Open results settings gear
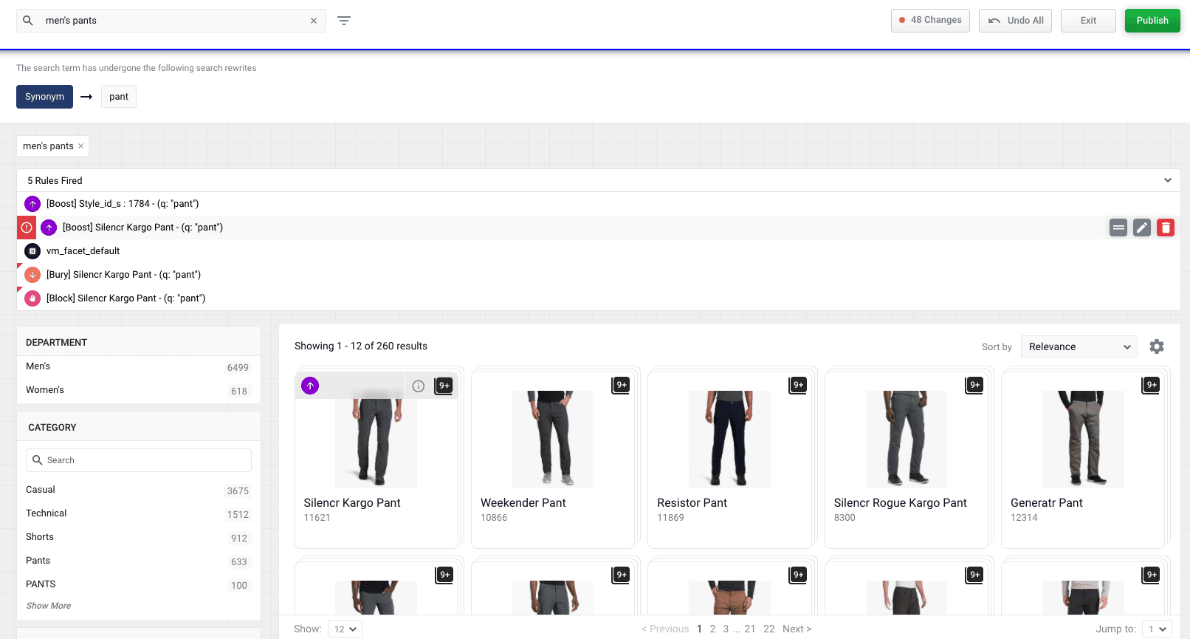This screenshot has height=639, width=1190. tap(1157, 346)
